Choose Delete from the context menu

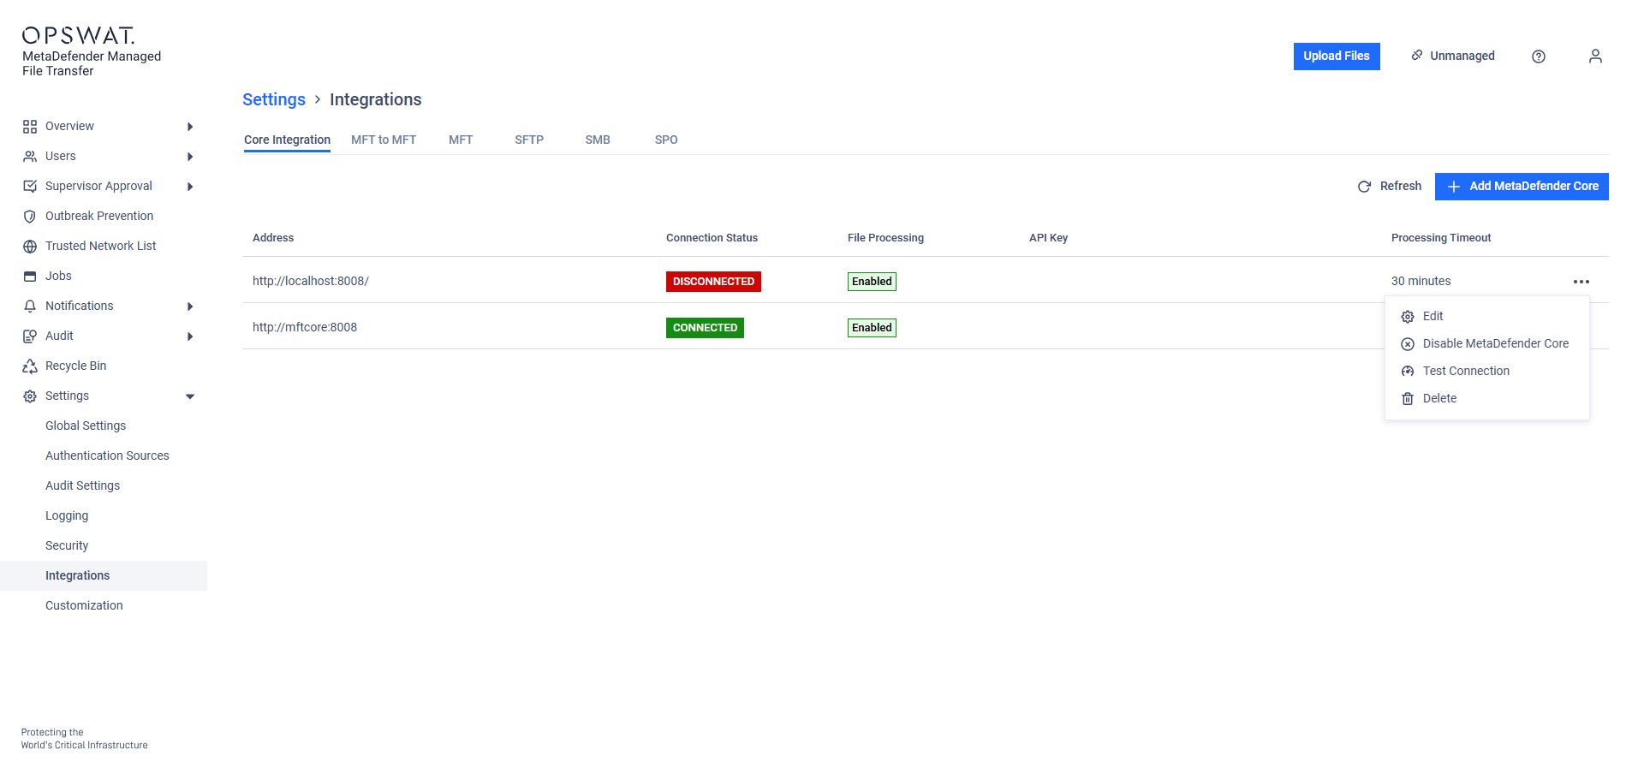point(1486,399)
